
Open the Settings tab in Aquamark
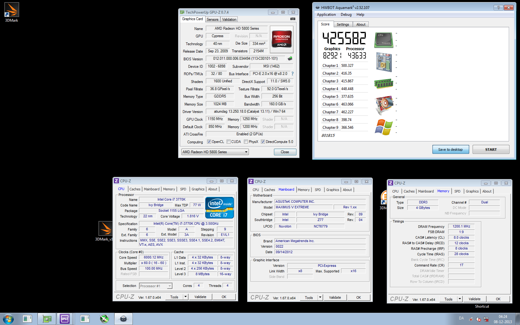[x=343, y=24]
